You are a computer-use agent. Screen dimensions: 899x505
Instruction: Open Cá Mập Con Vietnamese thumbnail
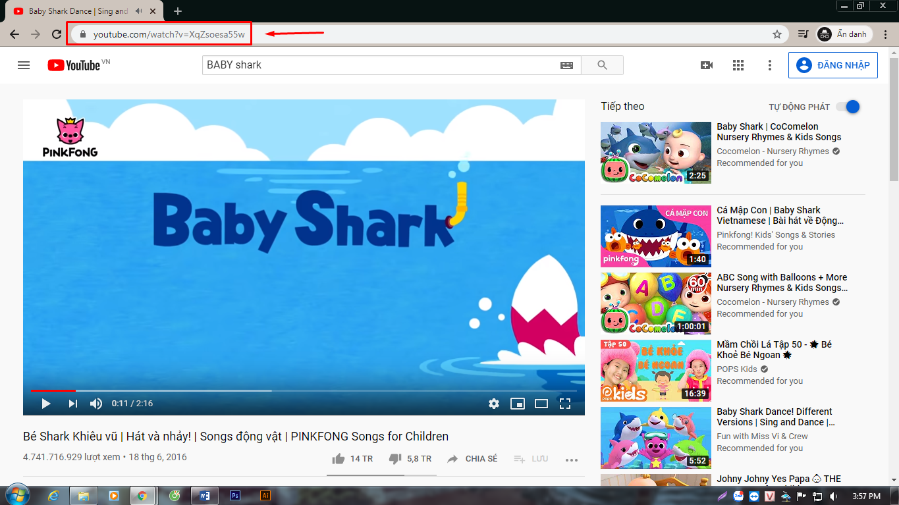coord(656,236)
